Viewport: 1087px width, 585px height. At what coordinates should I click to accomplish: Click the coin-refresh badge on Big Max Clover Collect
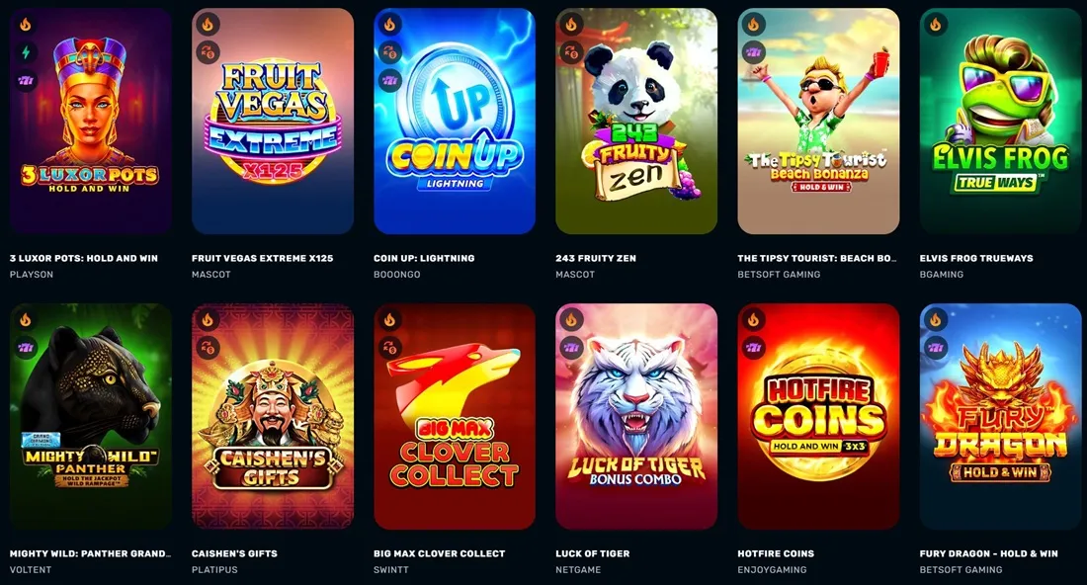389,348
